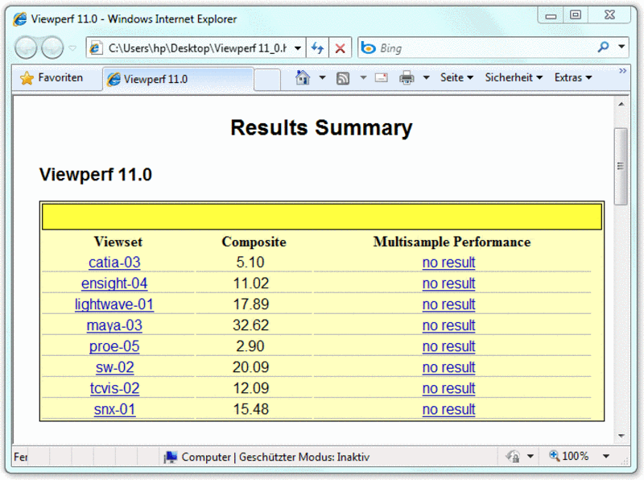Screen dimensions: 644x480
Task: Click the no result link for maya-03
Action: [448, 325]
